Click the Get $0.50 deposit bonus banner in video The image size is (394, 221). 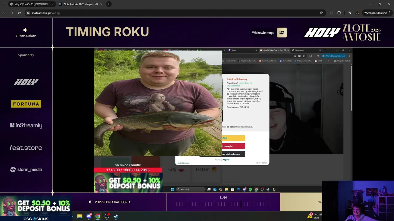click(x=128, y=183)
